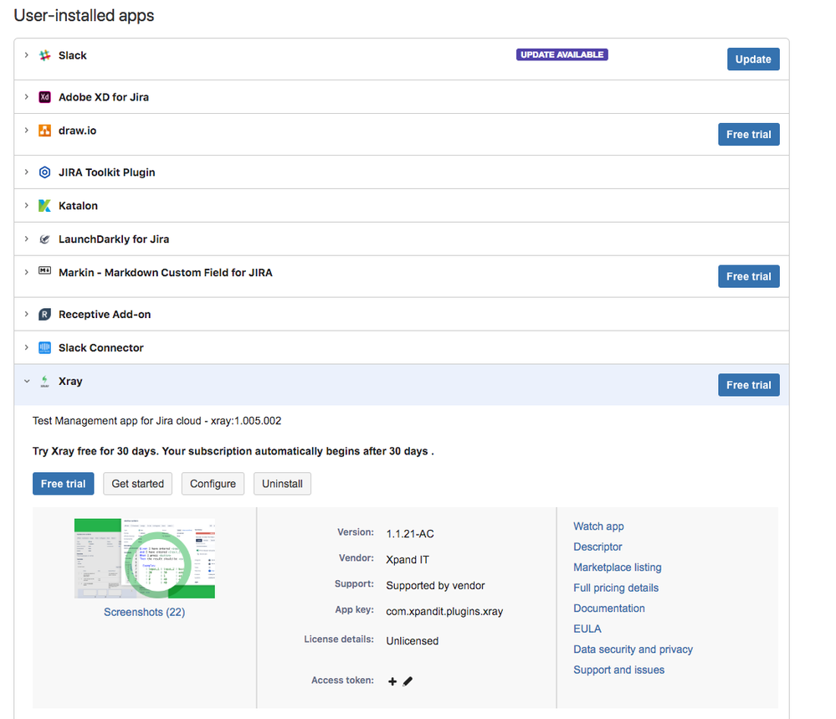Open the Marketplace listing link
The height and width of the screenshot is (719, 836).
(618, 567)
